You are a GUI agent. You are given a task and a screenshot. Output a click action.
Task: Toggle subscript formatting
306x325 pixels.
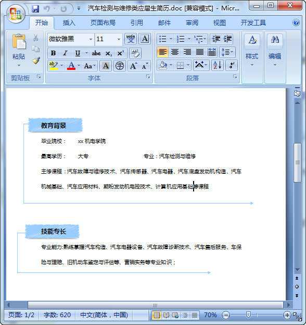[x=108, y=53]
